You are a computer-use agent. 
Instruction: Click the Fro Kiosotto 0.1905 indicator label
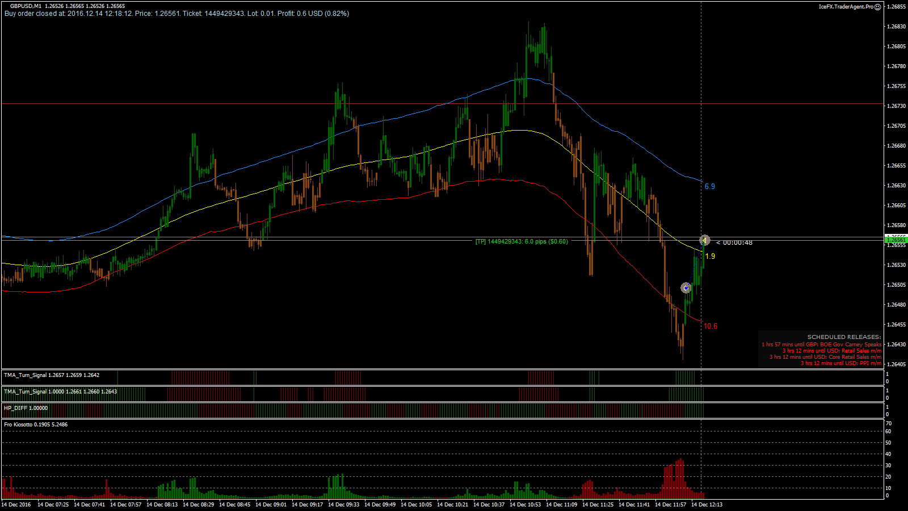[x=36, y=424]
